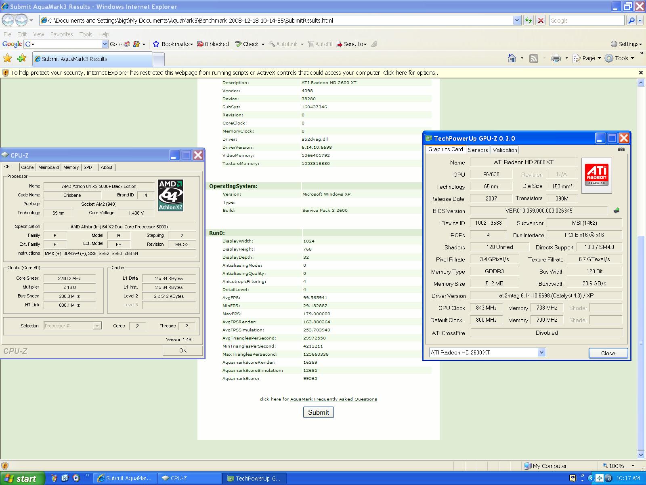
Task: Click the Home icon in IE toolbar
Action: (512, 59)
